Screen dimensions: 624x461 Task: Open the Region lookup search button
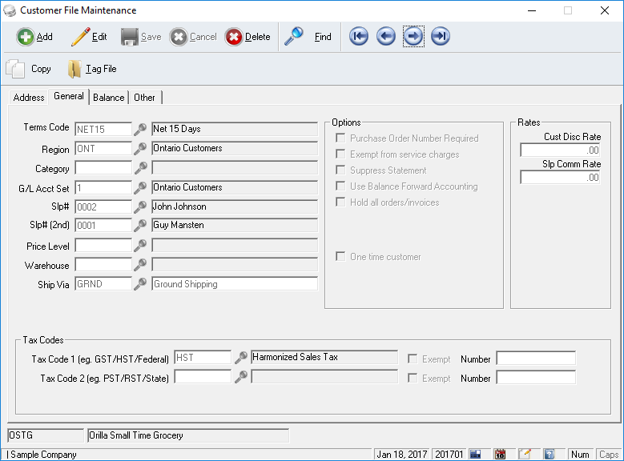pos(141,149)
